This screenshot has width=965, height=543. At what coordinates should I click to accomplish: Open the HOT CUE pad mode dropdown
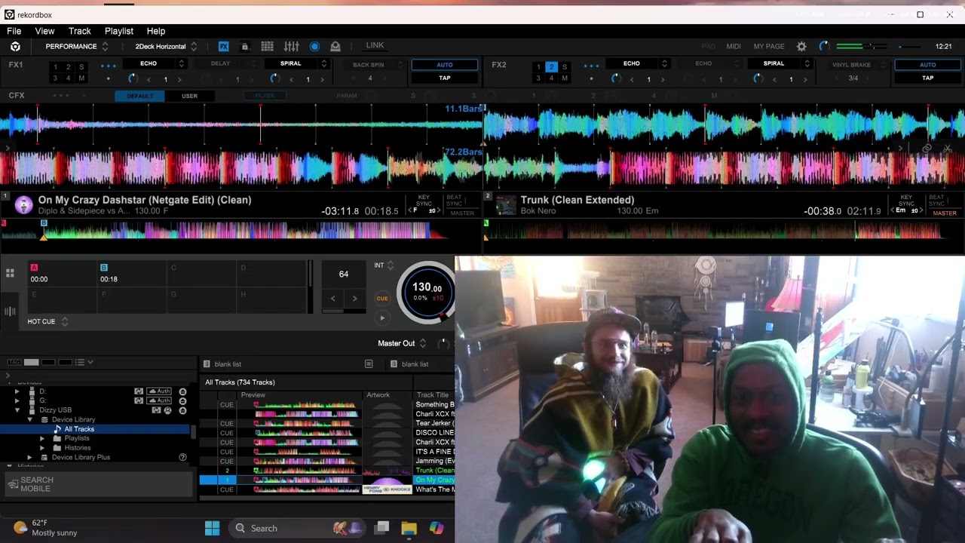coord(47,321)
